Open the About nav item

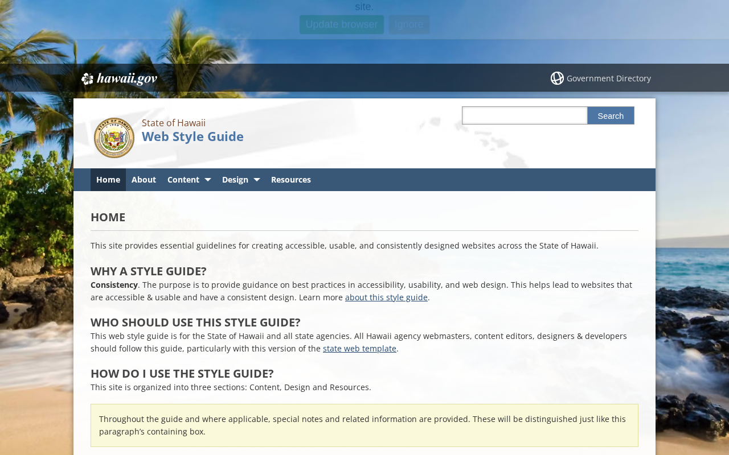pyautogui.click(x=144, y=180)
